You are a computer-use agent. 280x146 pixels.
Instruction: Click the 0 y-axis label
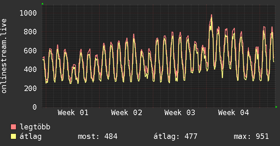(x=35, y=107)
